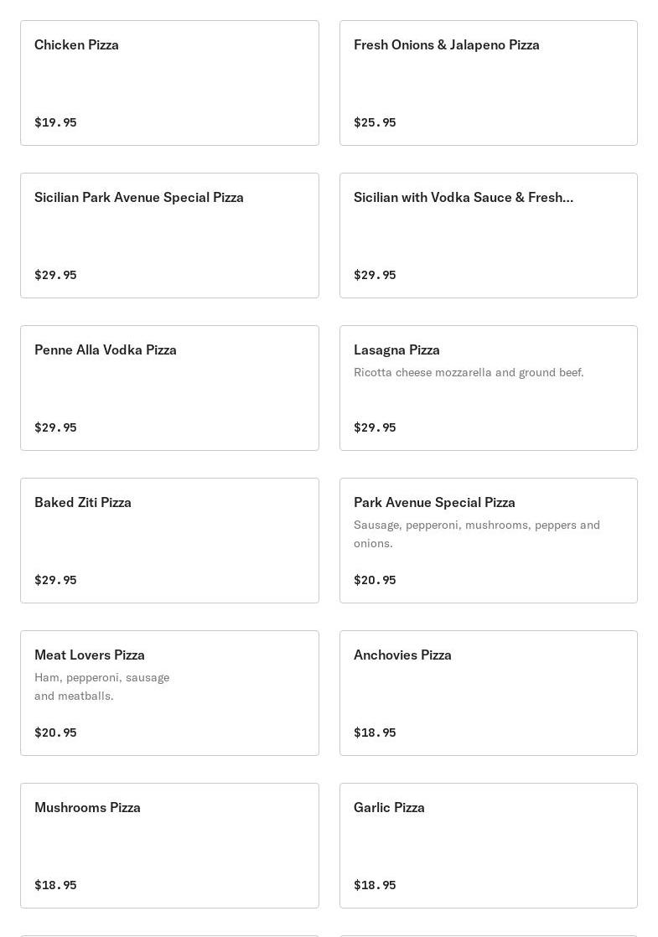Open Park Avenue Special Pizza title
The width and height of the screenshot is (658, 937).
(434, 502)
